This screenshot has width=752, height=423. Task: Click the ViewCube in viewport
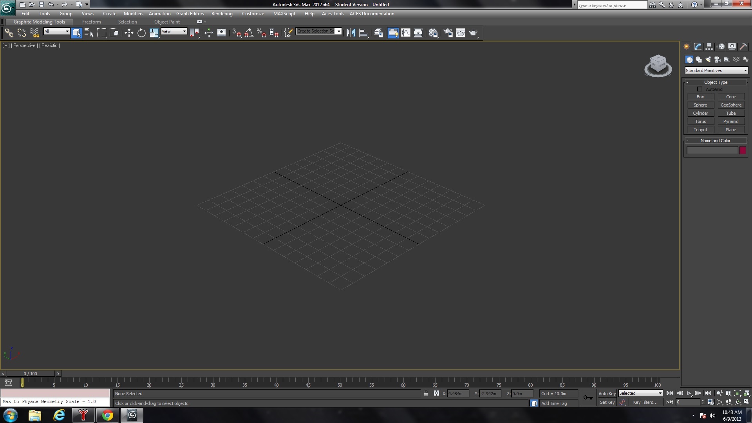[x=658, y=66]
